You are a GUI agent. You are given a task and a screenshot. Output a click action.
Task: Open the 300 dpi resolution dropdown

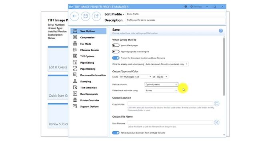(162, 77)
